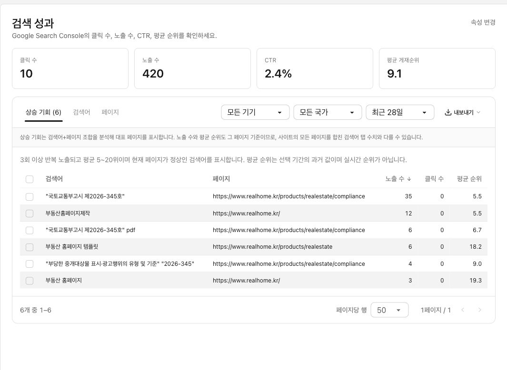Click the 페이지 column header in the table
The height and width of the screenshot is (370, 507).
coord(221,179)
